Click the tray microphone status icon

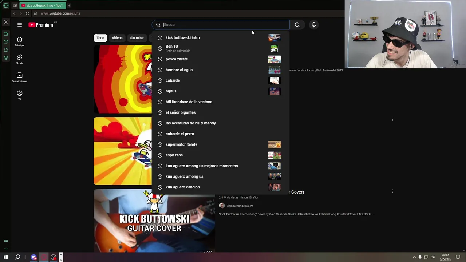[x=420, y=257]
